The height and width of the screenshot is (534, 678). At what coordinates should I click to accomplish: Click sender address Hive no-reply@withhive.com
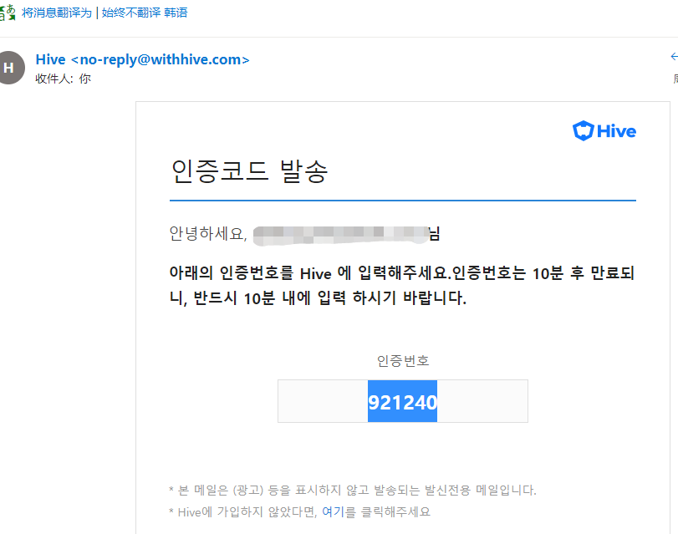[x=142, y=59]
